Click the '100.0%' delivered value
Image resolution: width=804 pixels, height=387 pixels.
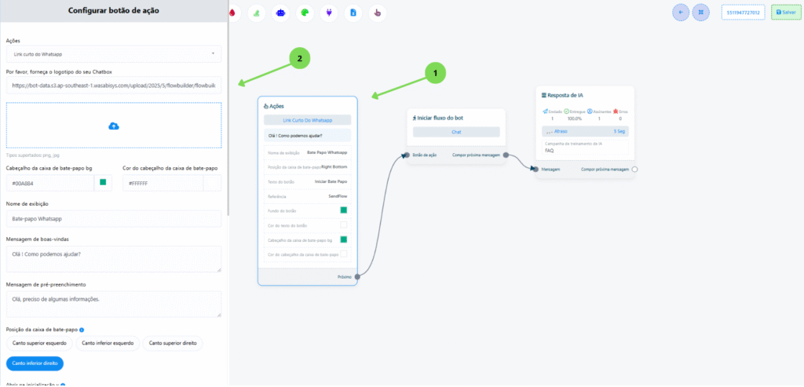574,119
